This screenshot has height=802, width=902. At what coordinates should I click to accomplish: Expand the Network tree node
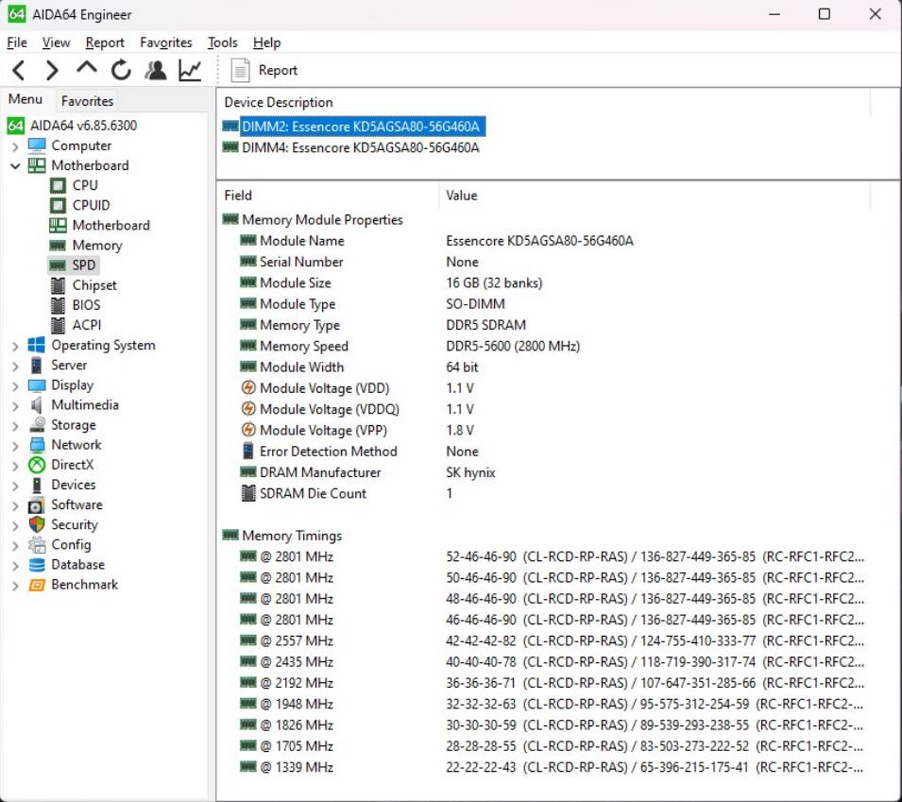(x=15, y=446)
